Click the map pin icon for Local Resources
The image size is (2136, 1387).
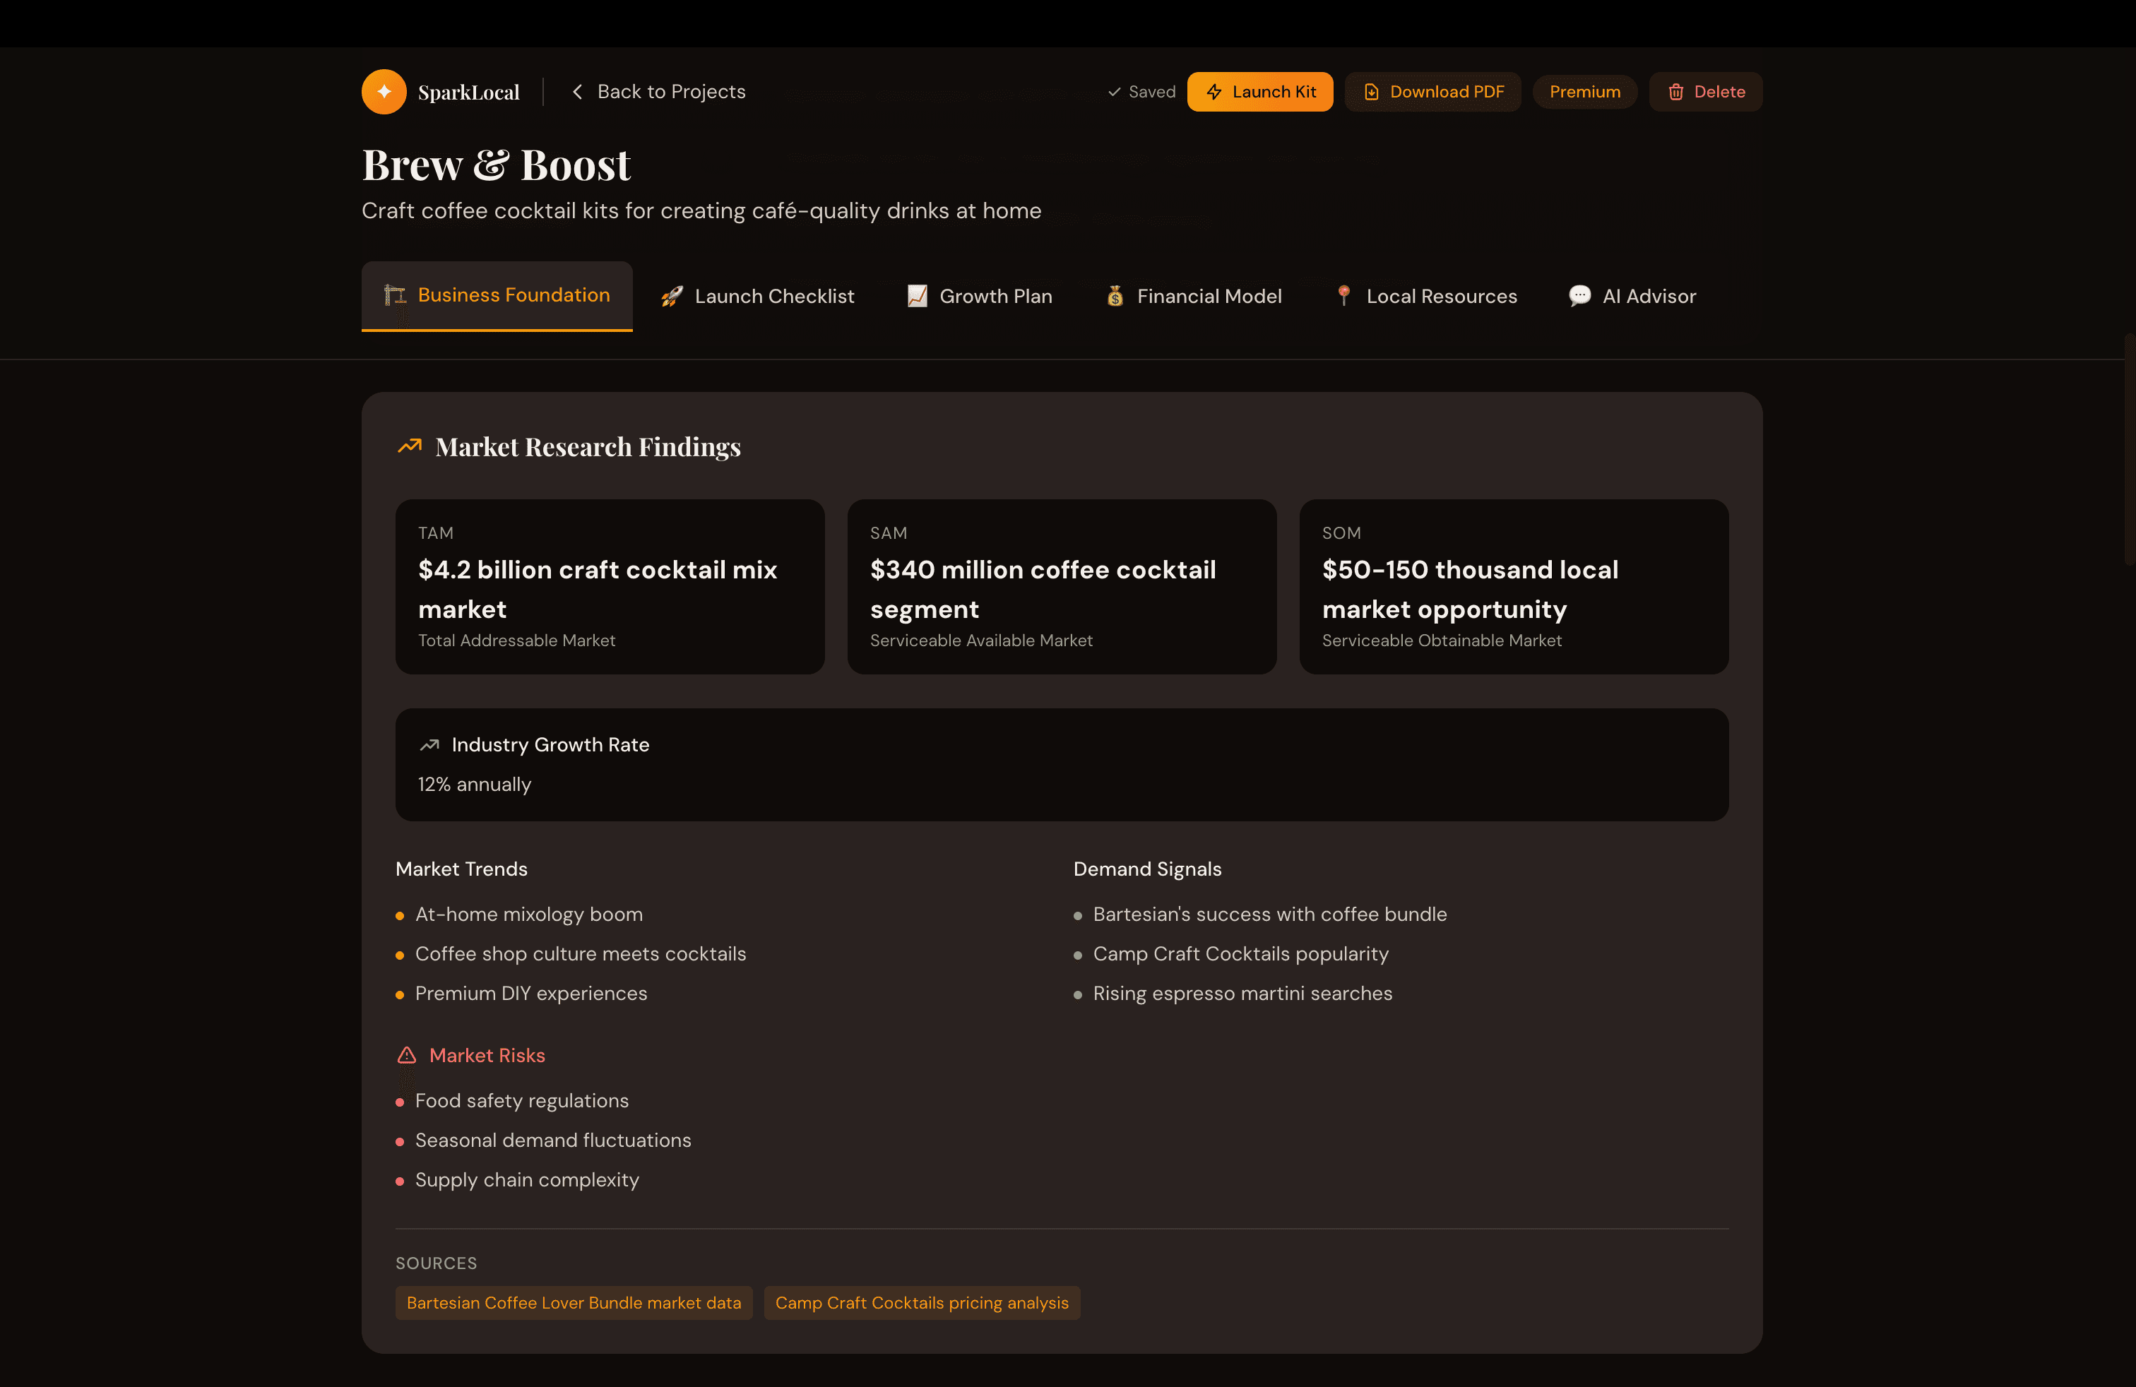pos(1343,295)
